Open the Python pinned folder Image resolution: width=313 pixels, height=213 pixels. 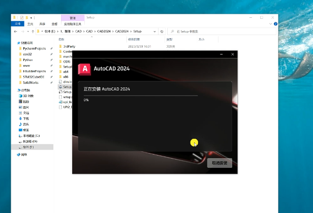pos(28,60)
